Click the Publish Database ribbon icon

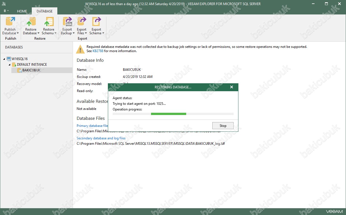coord(10,22)
